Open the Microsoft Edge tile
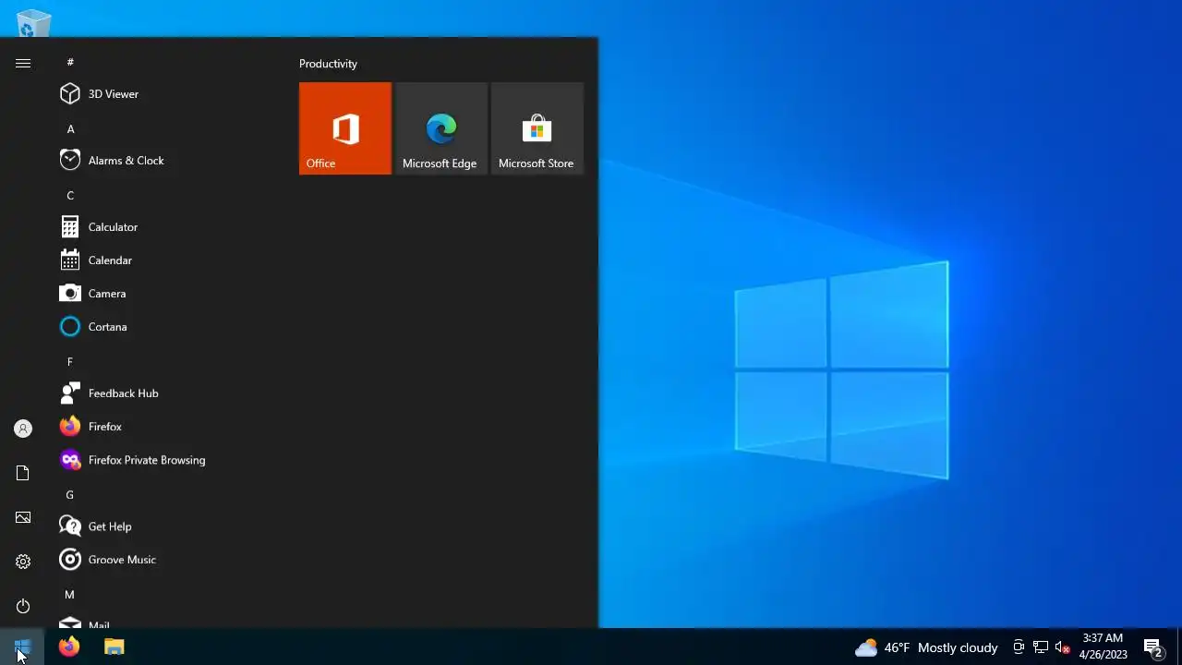 [441, 128]
